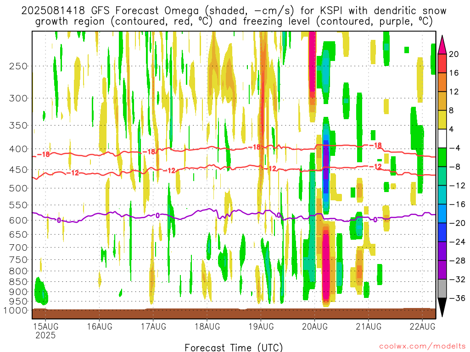Click the 300 pressure level label
Screen dimensions: 470x352
pyautogui.click(x=18, y=98)
